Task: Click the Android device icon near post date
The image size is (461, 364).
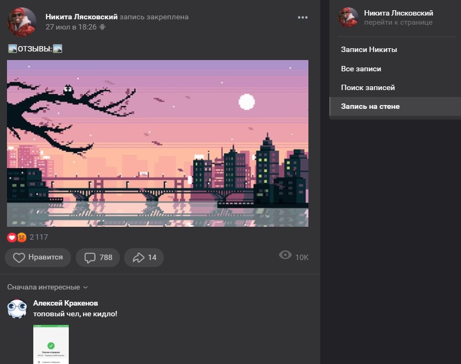Action: (x=103, y=27)
